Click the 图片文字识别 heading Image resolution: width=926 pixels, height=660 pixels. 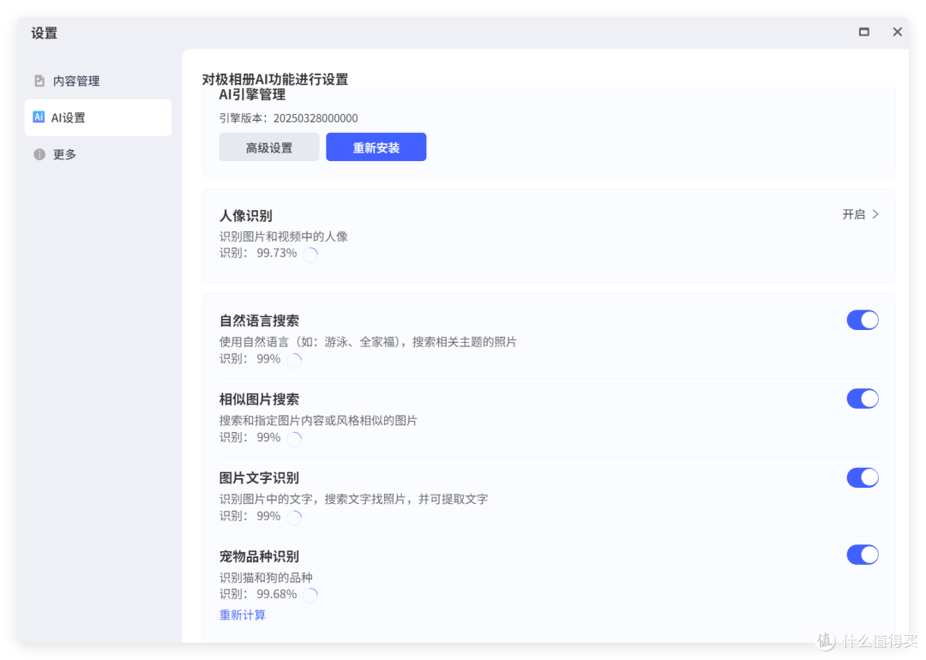point(259,477)
